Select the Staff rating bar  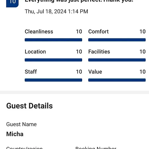(x=53, y=80)
